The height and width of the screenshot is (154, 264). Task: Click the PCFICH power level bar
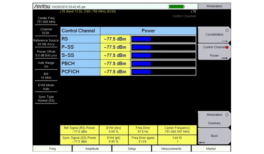pyautogui.click(x=163, y=72)
